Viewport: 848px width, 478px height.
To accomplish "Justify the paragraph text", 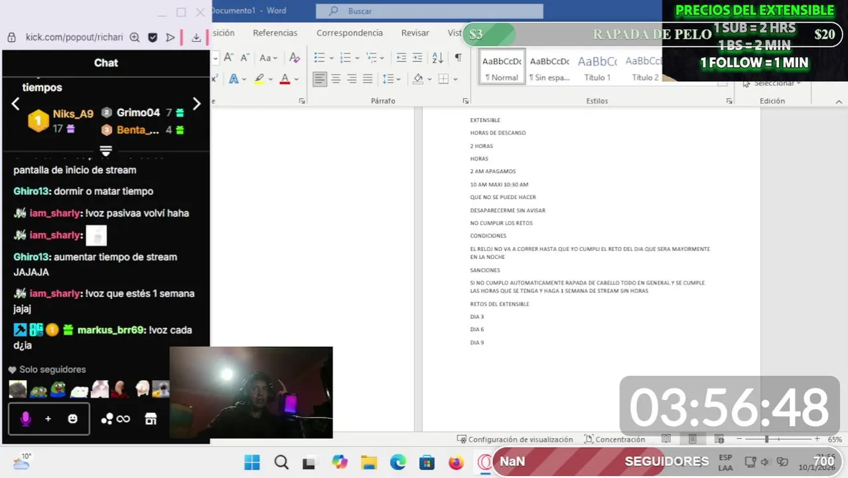I will (x=368, y=79).
